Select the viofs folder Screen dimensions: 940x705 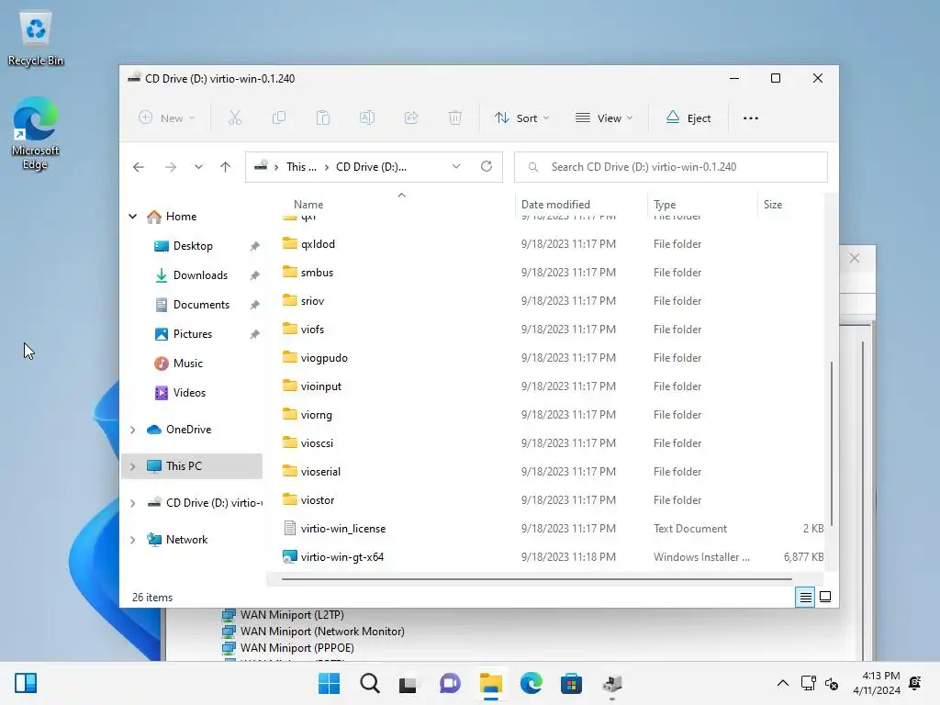point(312,330)
